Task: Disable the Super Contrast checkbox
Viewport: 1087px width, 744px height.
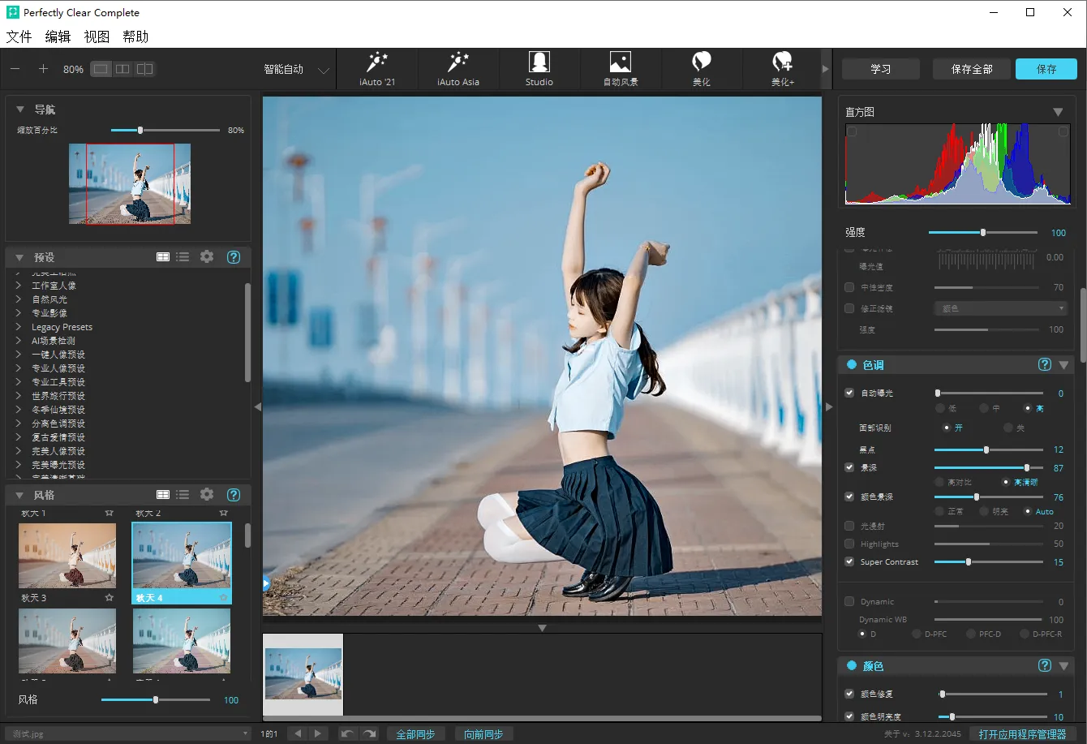Action: tap(849, 561)
